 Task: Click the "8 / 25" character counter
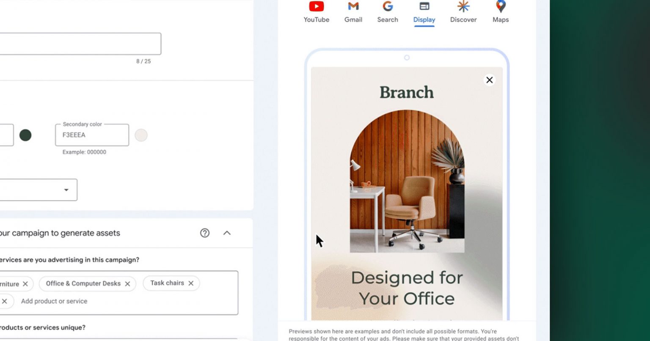coord(143,61)
